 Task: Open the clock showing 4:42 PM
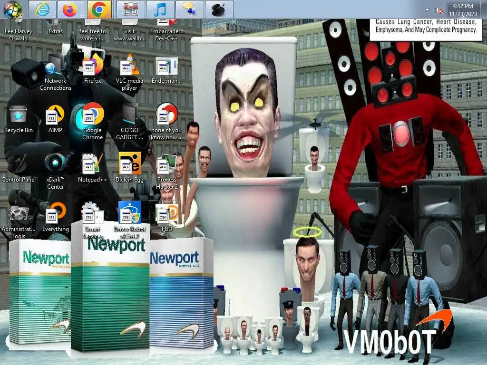463,10
